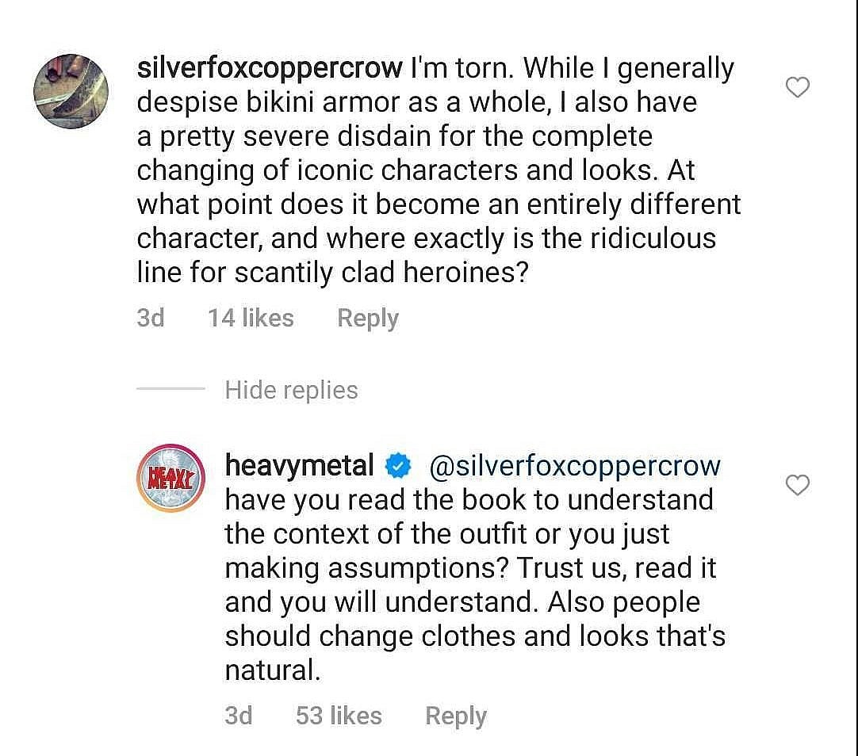Click the 3d timestamp under the first comment
Viewport: 858px width, 756px height.
coord(151,318)
